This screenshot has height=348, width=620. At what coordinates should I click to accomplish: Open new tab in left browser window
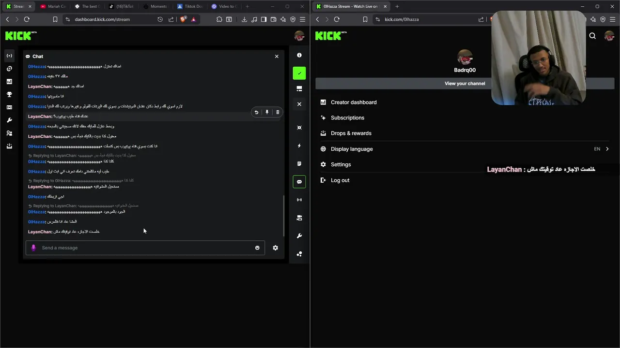(x=247, y=6)
